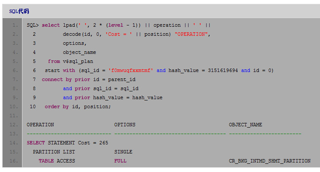
Task: Click the "OPERATION" alias text
Action: click(191, 34)
